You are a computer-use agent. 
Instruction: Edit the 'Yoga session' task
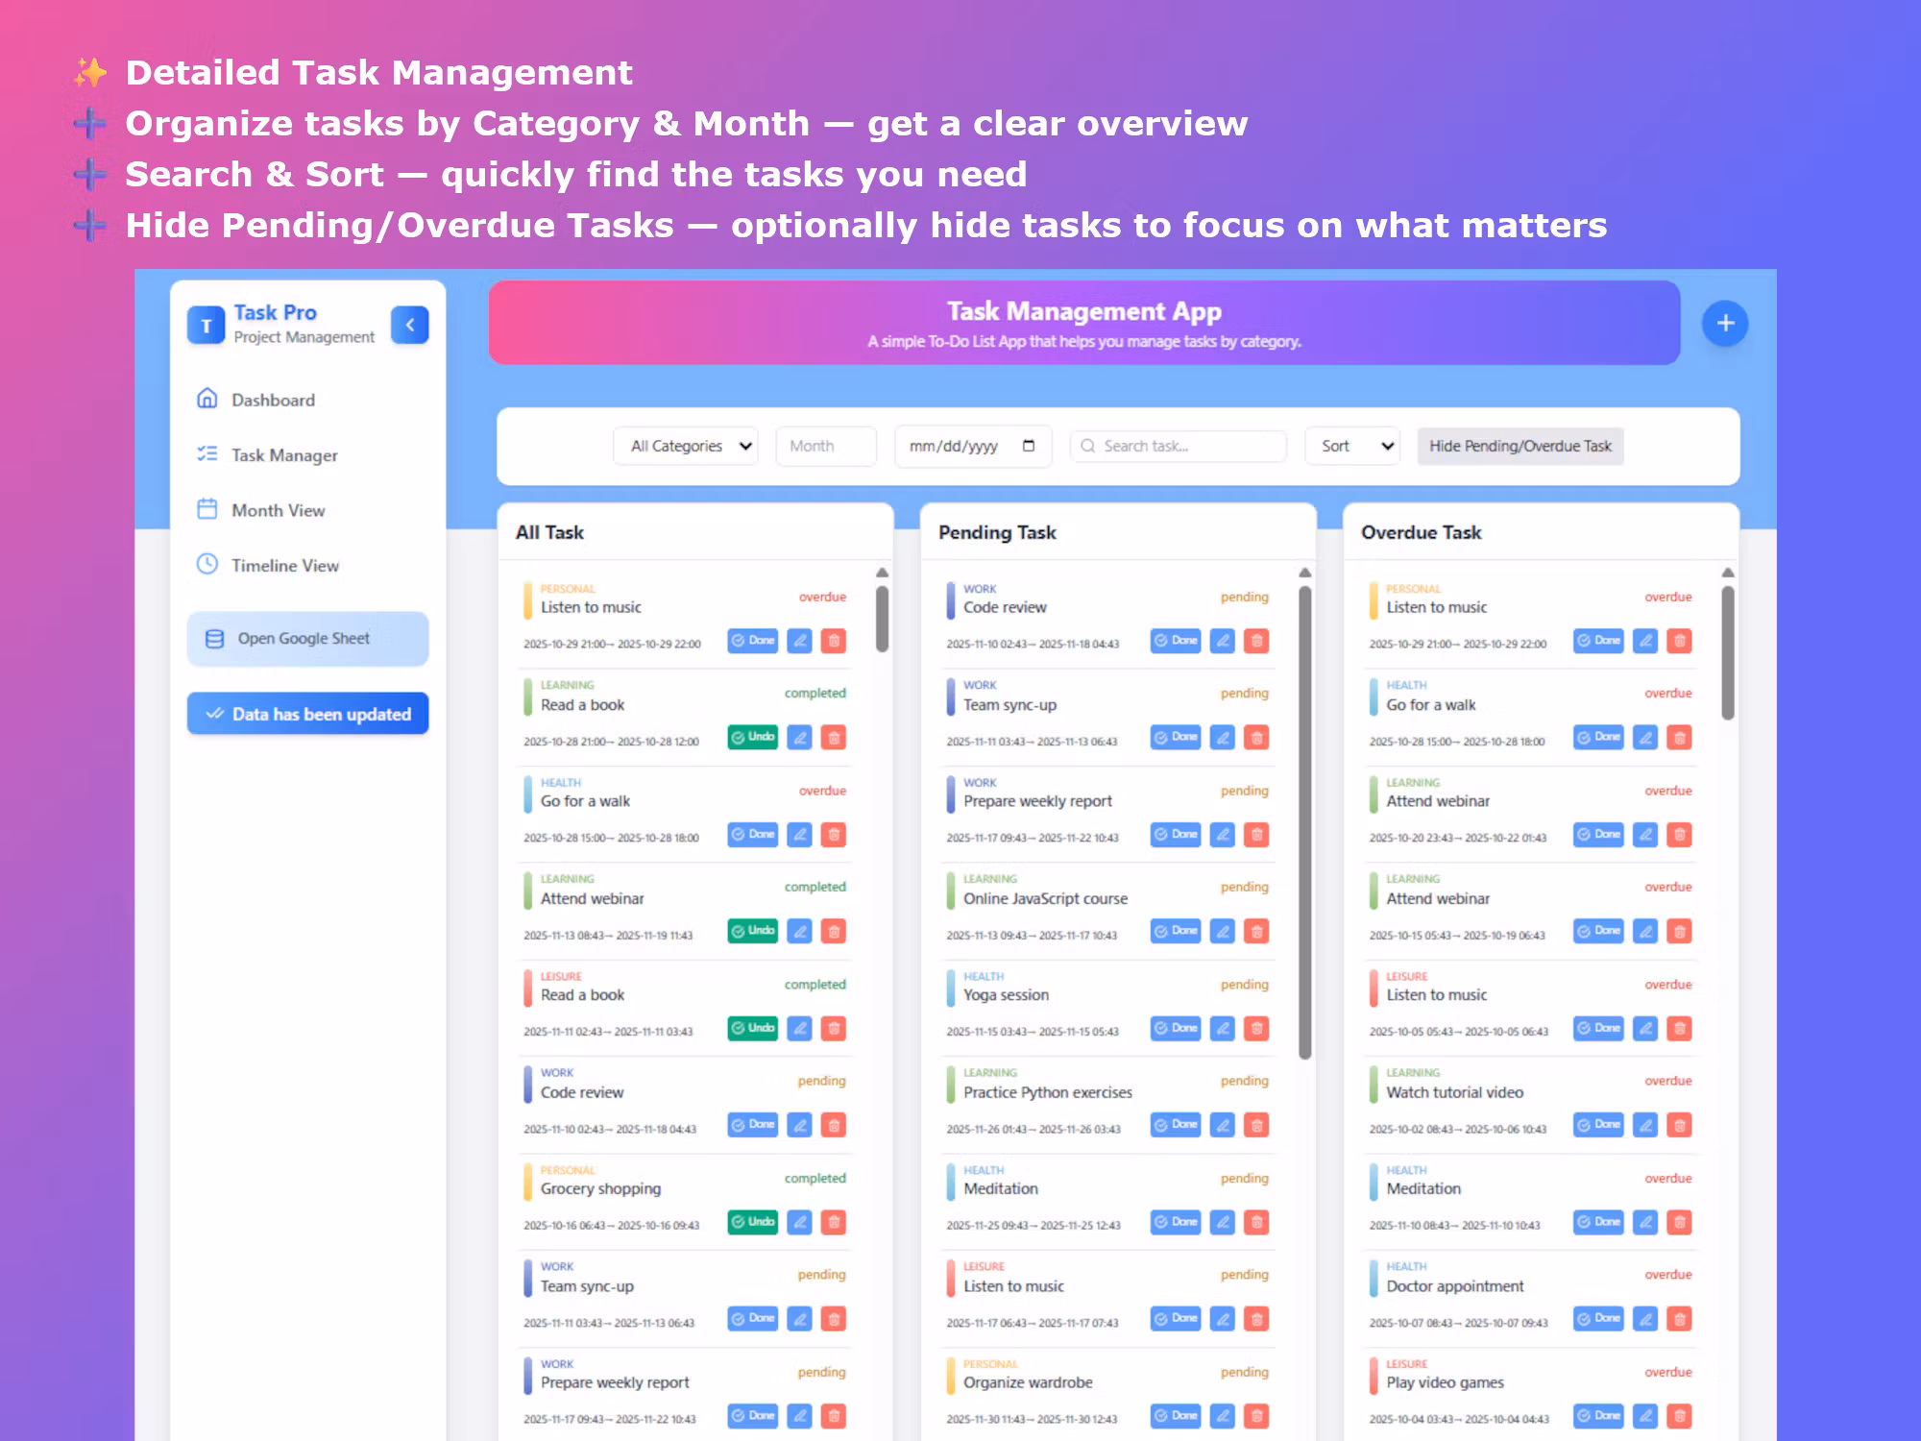[x=1222, y=1029]
